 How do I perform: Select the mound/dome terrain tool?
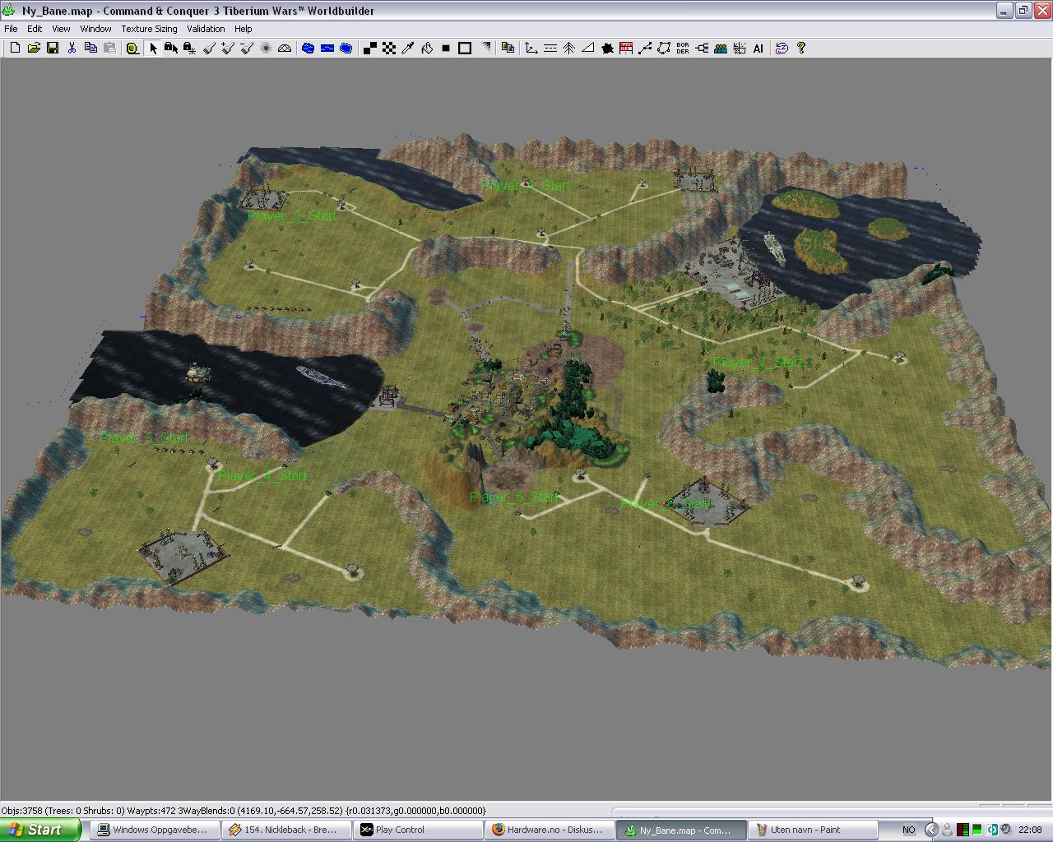pyautogui.click(x=285, y=49)
